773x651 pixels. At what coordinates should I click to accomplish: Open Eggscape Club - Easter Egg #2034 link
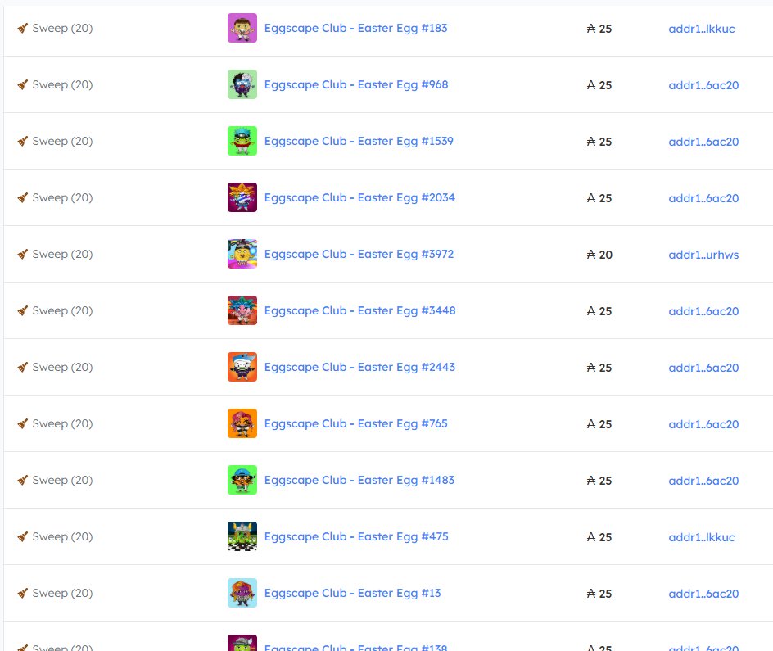(x=359, y=198)
